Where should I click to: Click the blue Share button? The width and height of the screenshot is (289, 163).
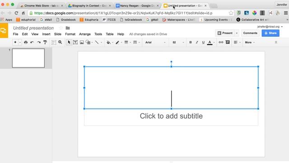pos(270,33)
